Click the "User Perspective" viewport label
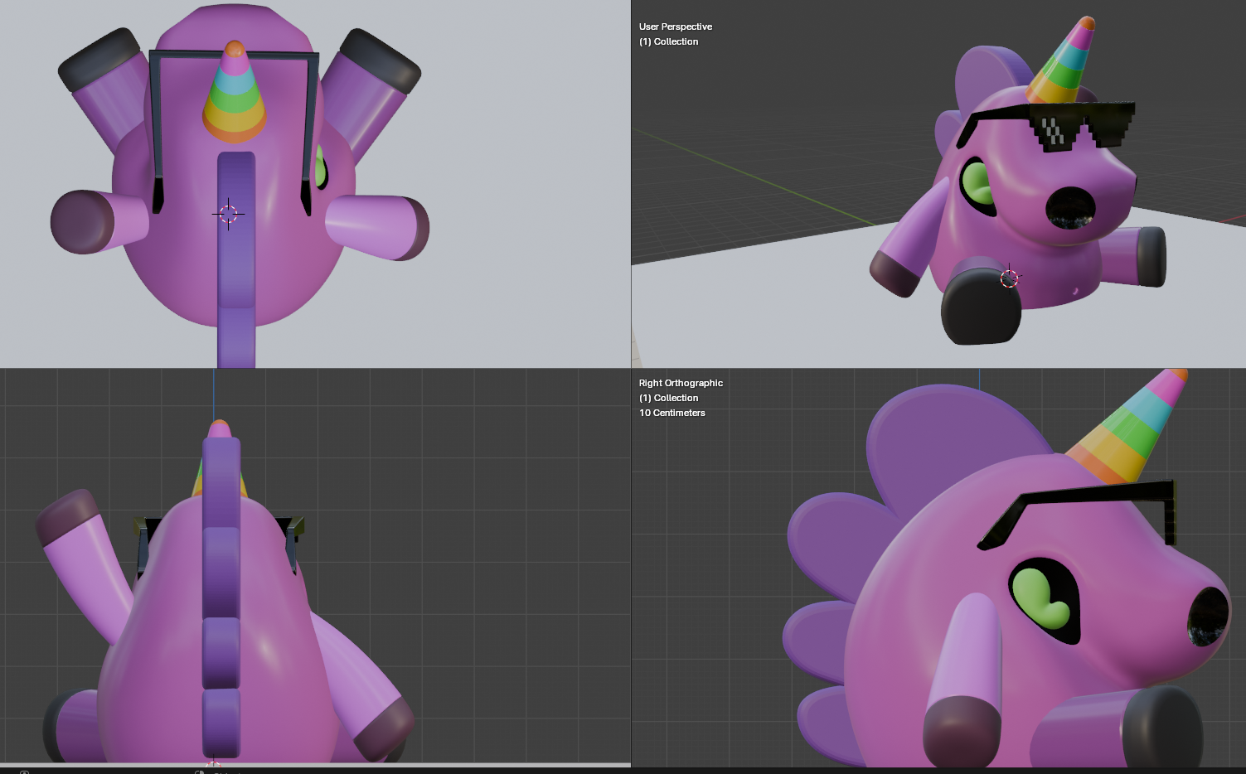1246x774 pixels. coord(676,27)
